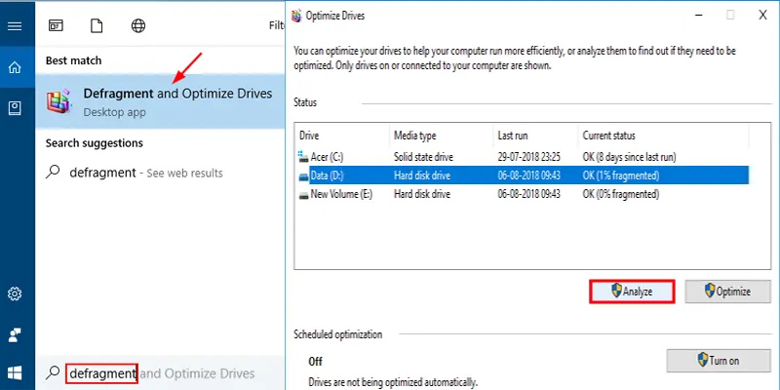The image size is (780, 390).
Task: Filter search results by Apps
Action: [56, 26]
